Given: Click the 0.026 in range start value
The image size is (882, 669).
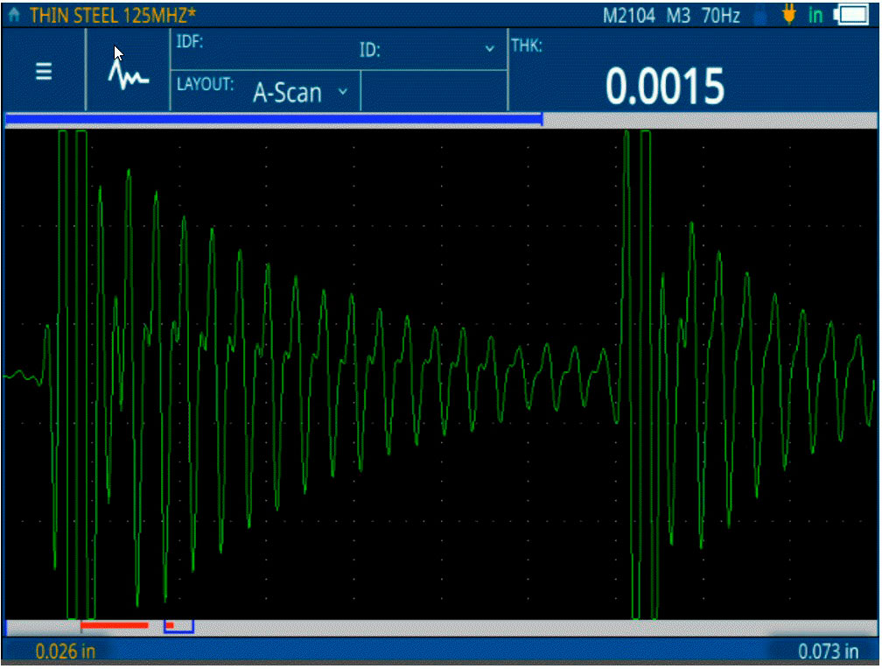Looking at the screenshot, I should tap(65, 651).
